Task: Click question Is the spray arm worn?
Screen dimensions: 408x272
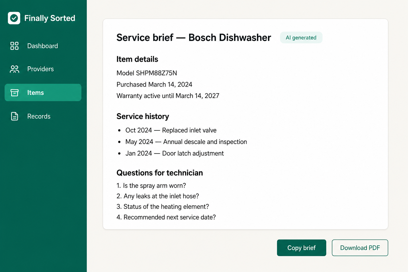Action: coord(151,186)
